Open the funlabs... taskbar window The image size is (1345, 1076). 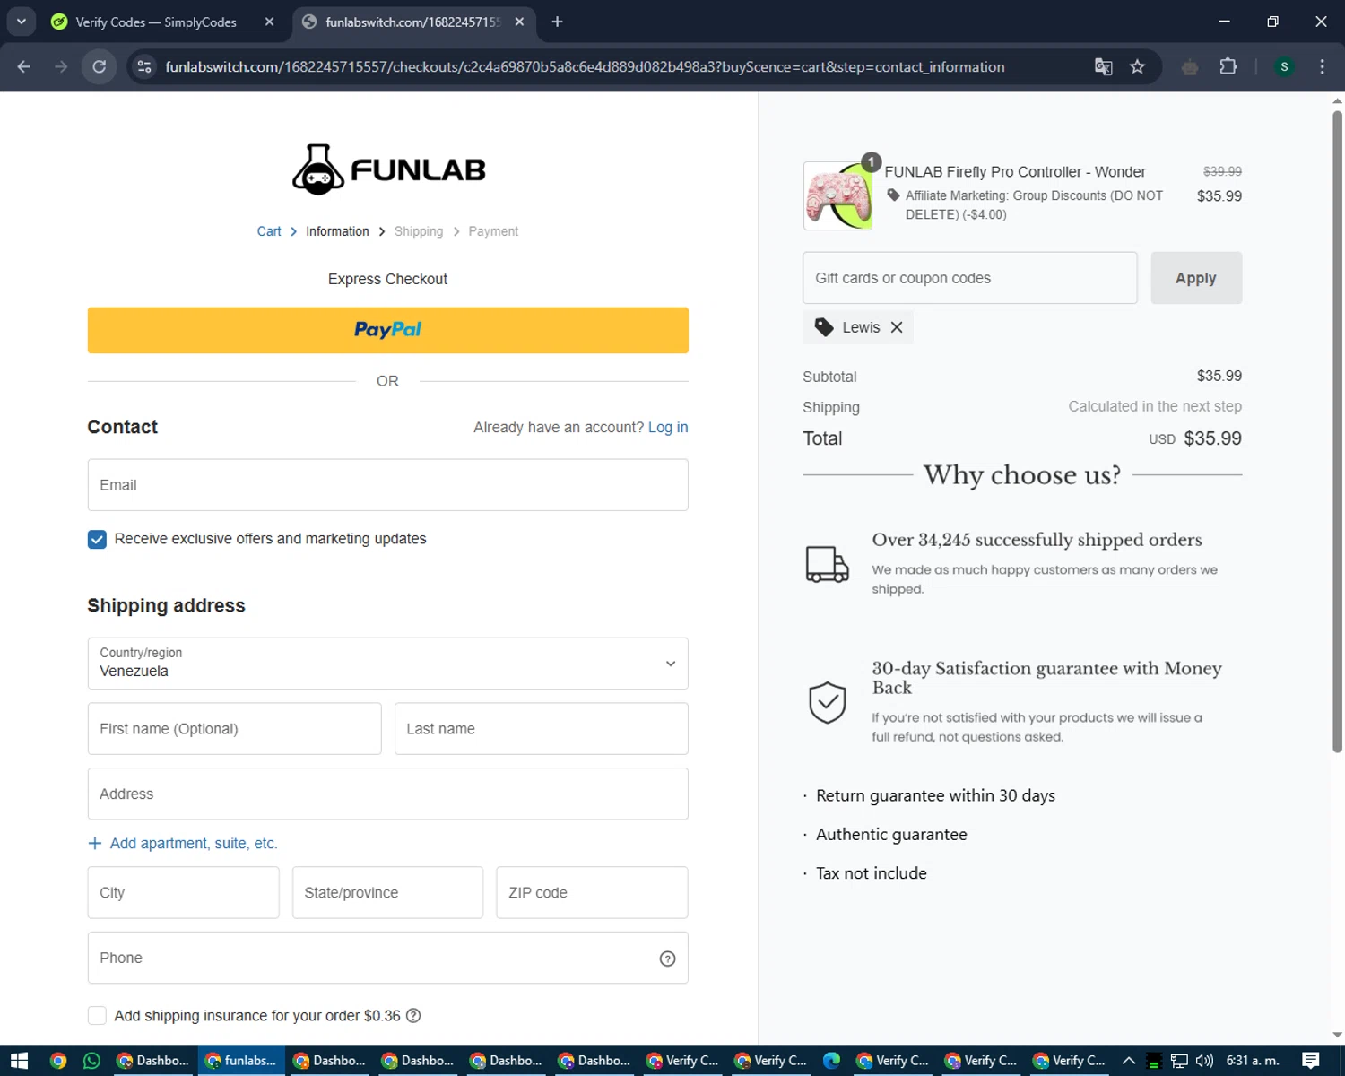[241, 1061]
